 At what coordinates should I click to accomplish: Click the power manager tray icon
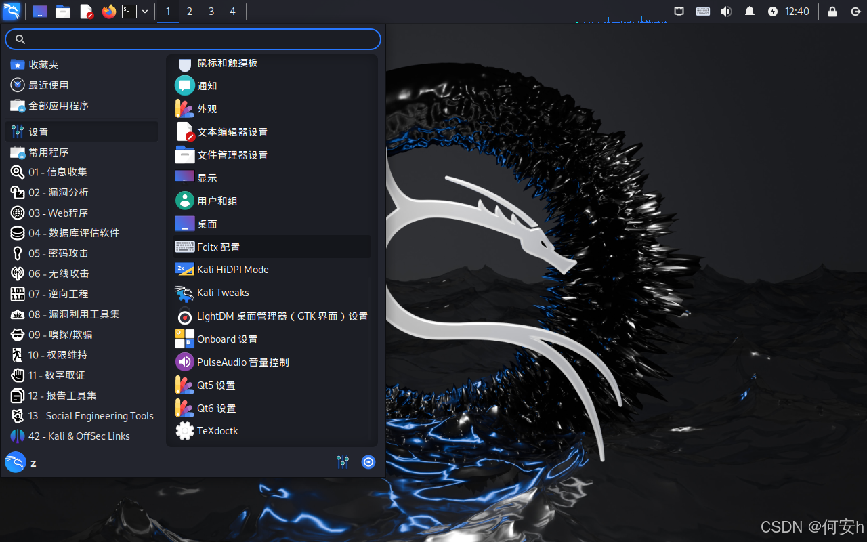(773, 12)
